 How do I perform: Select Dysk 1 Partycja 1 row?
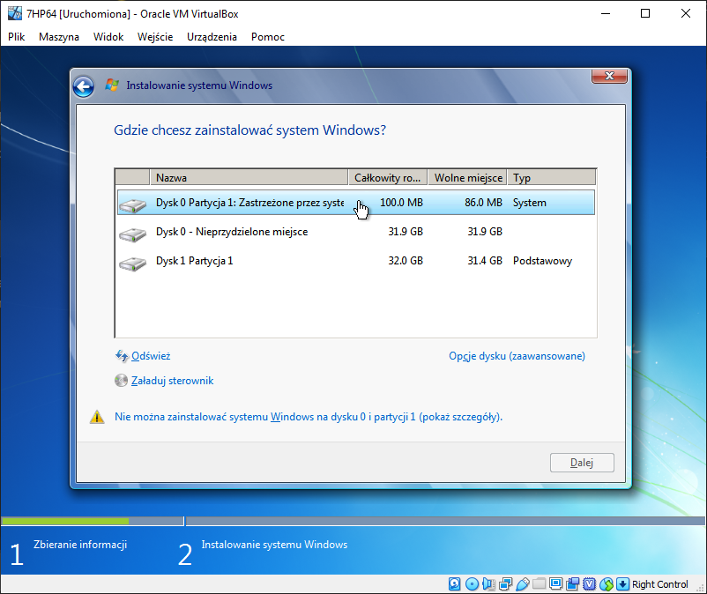click(x=356, y=261)
